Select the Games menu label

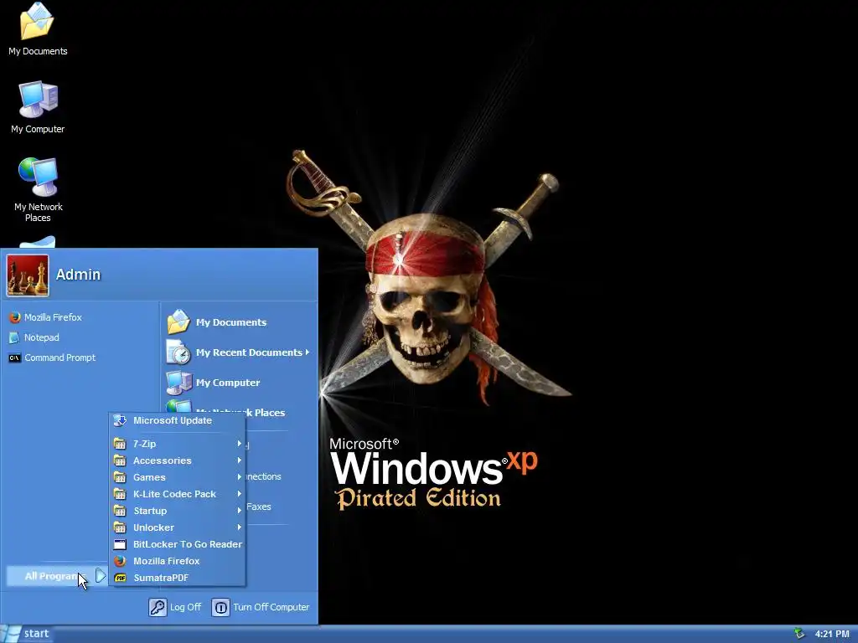point(149,477)
